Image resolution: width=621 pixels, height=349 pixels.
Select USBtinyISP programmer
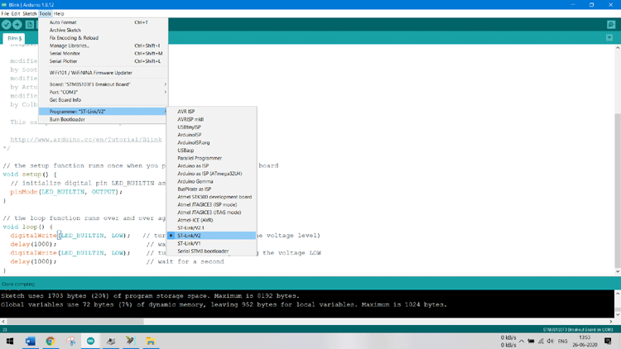(x=211, y=127)
